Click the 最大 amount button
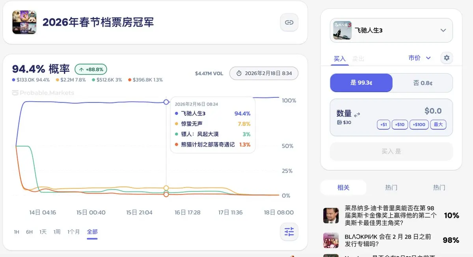Image resolution: width=473 pixels, height=257 pixels. 438,125
